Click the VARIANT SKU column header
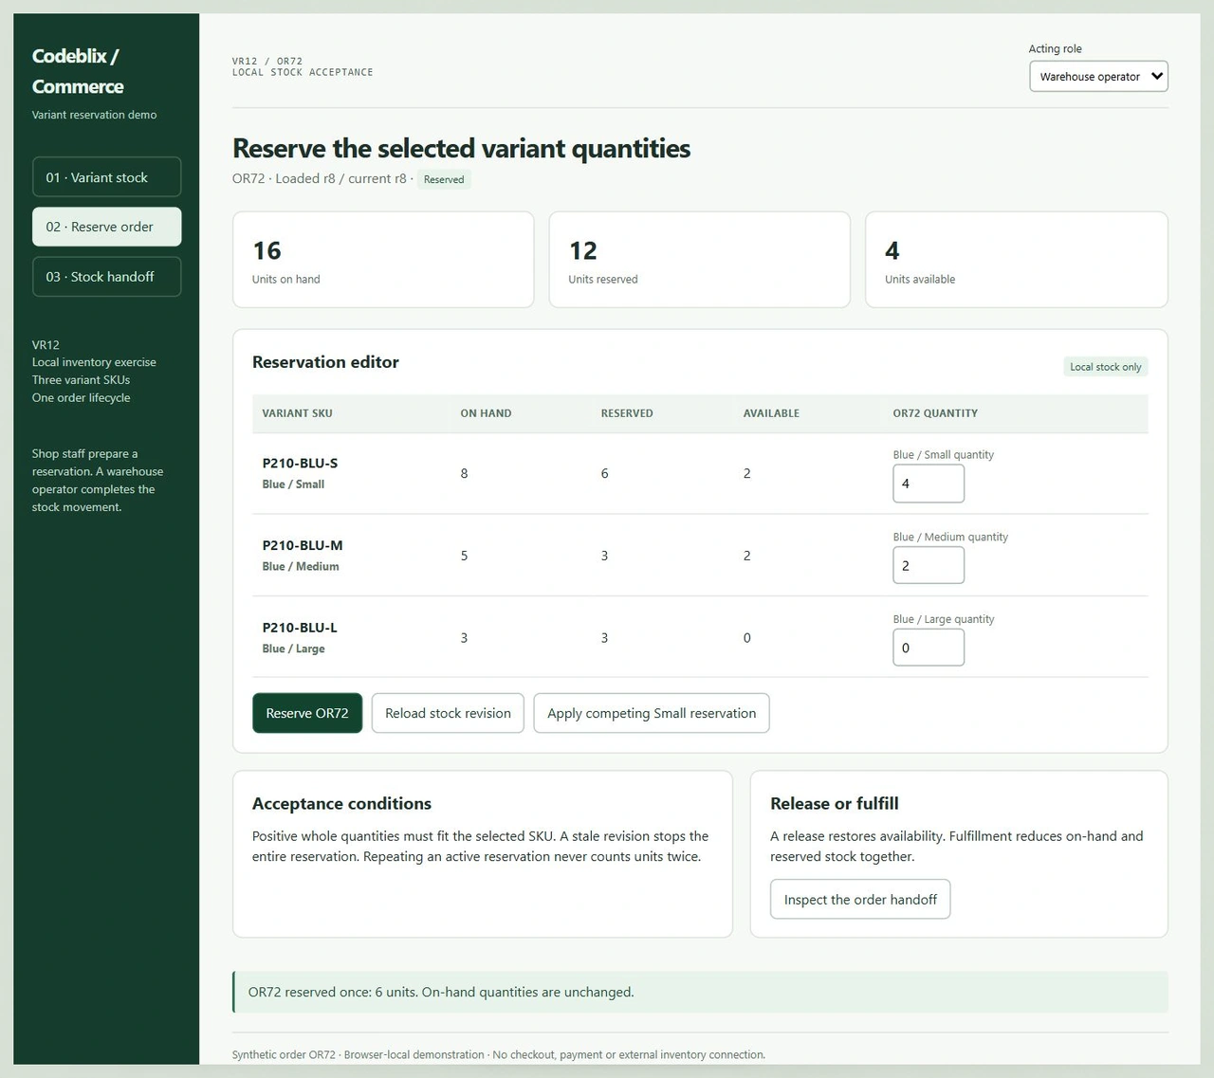 297,413
